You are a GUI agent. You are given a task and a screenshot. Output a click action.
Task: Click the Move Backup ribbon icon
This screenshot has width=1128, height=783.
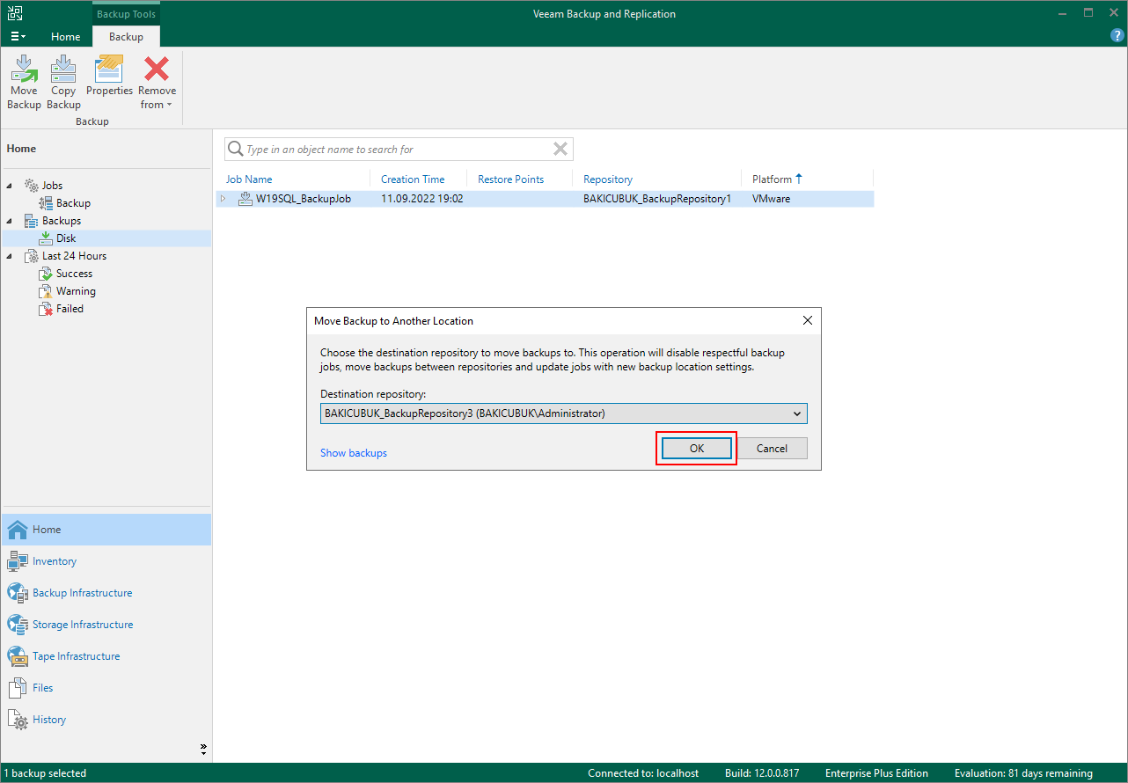tap(24, 82)
